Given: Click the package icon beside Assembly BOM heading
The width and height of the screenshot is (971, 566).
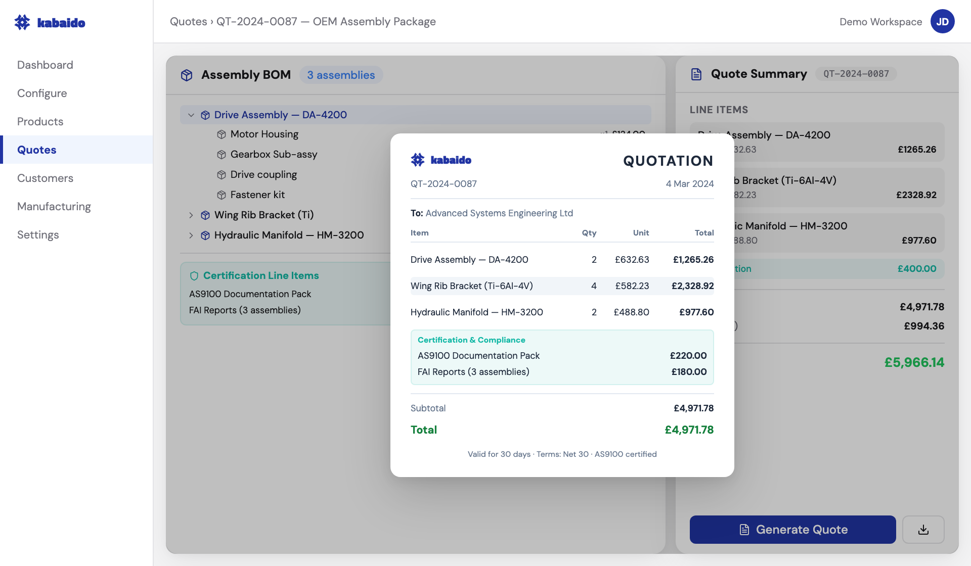Looking at the screenshot, I should point(187,75).
